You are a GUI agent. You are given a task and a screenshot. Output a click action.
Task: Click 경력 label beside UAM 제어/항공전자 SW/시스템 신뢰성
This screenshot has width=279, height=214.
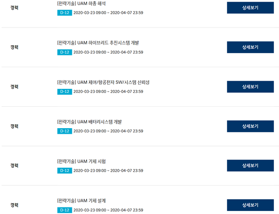pyautogui.click(x=14, y=87)
